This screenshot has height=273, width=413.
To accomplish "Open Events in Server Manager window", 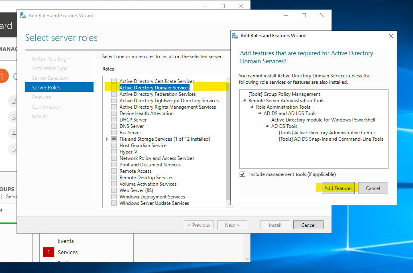I will click(x=65, y=241).
